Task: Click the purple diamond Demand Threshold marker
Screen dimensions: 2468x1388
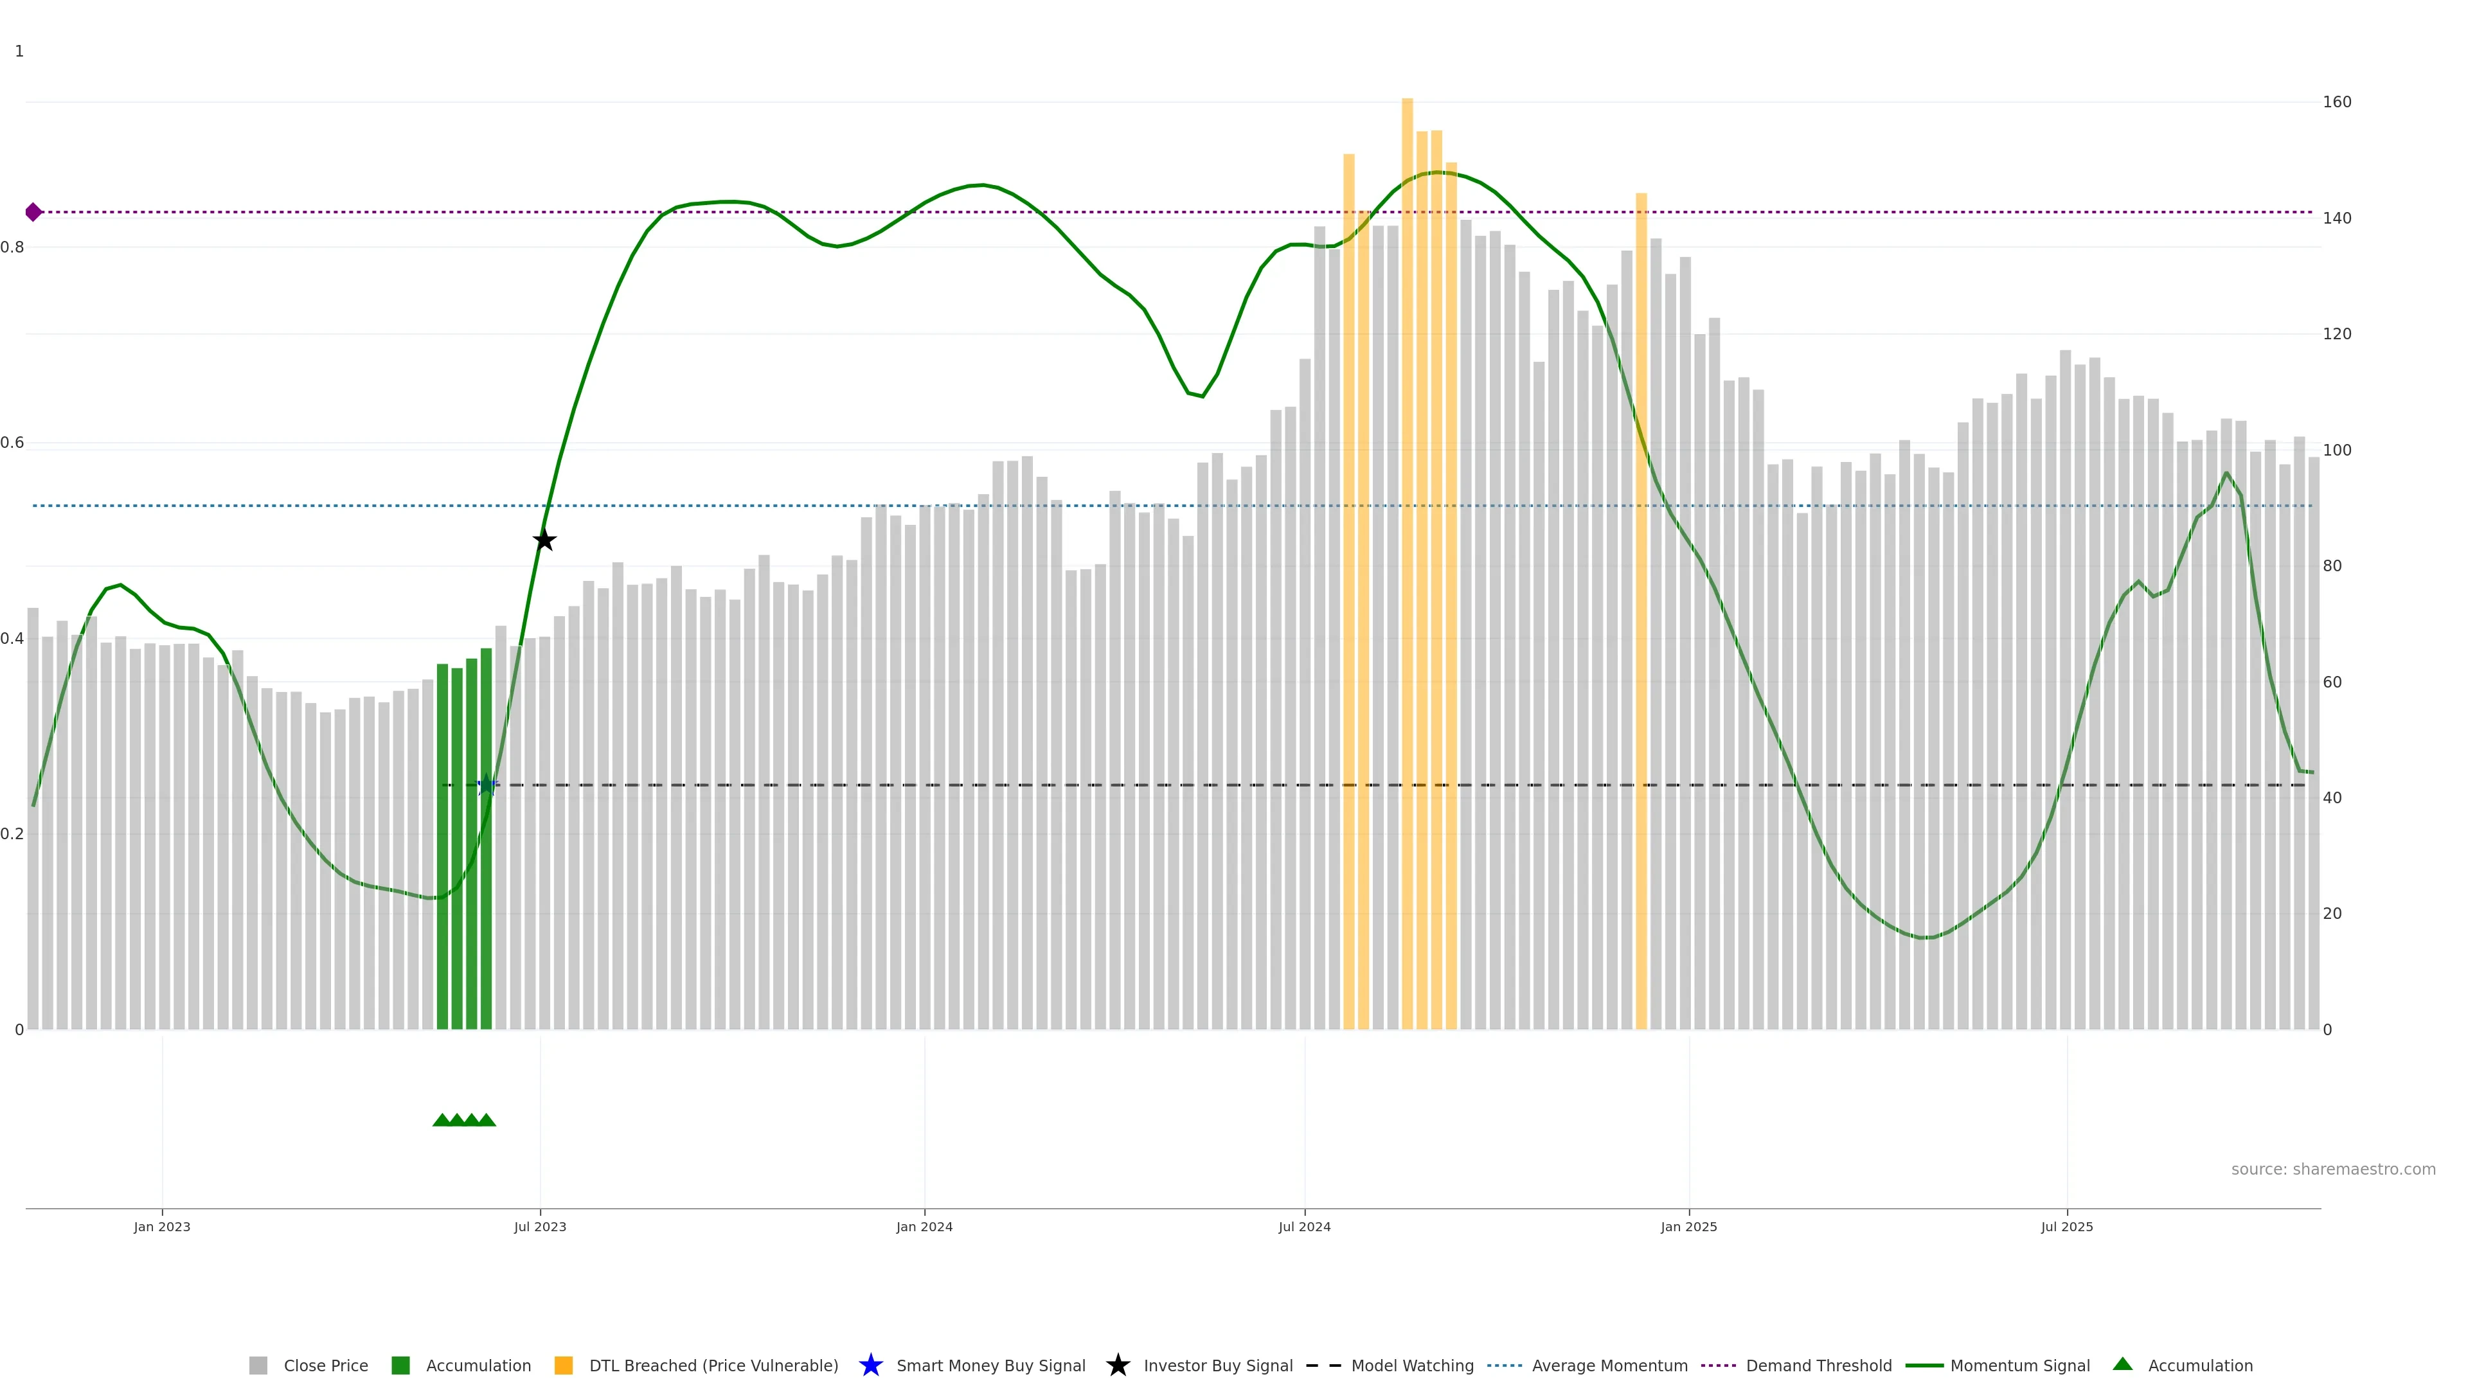Action: coord(33,211)
